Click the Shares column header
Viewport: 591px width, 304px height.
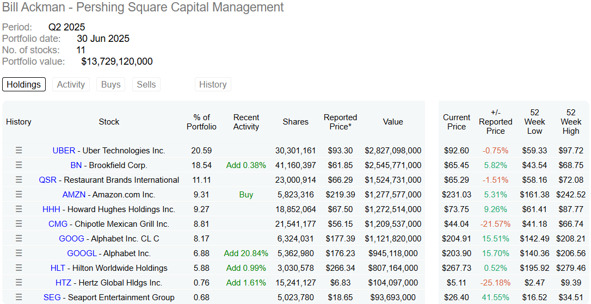point(295,122)
